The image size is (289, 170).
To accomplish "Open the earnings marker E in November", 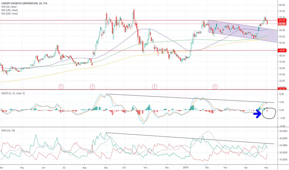I will pyautogui.click(x=154, y=86).
